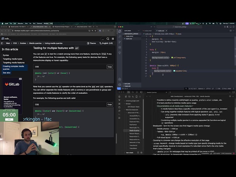The image size is (236, 177).
Task: Open the Search view in VS Code activity bar
Action: (119, 37)
